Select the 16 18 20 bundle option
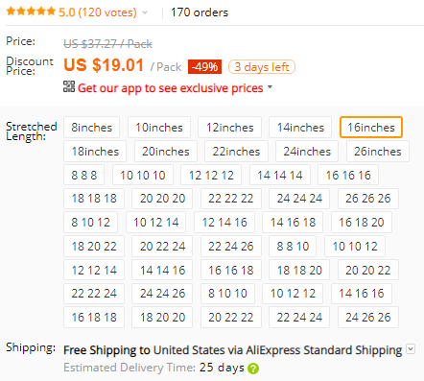Screen dimensions: 424x381 (362, 222)
